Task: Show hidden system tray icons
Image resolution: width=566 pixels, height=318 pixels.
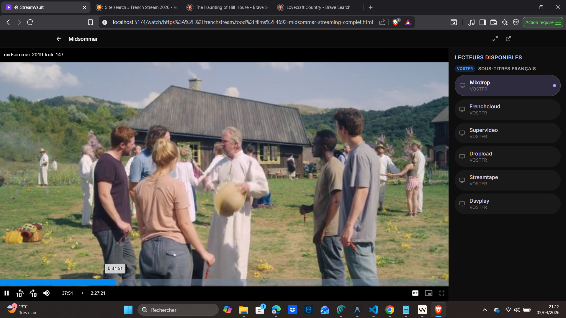Action: (x=485, y=310)
